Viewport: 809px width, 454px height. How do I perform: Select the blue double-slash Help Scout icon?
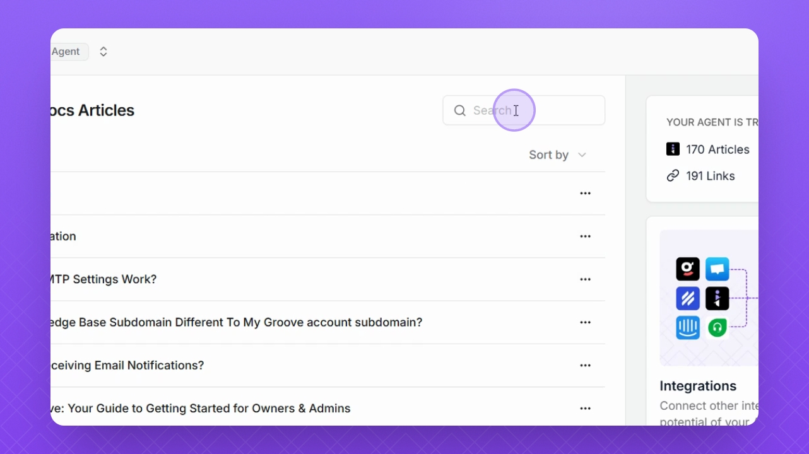click(x=688, y=298)
